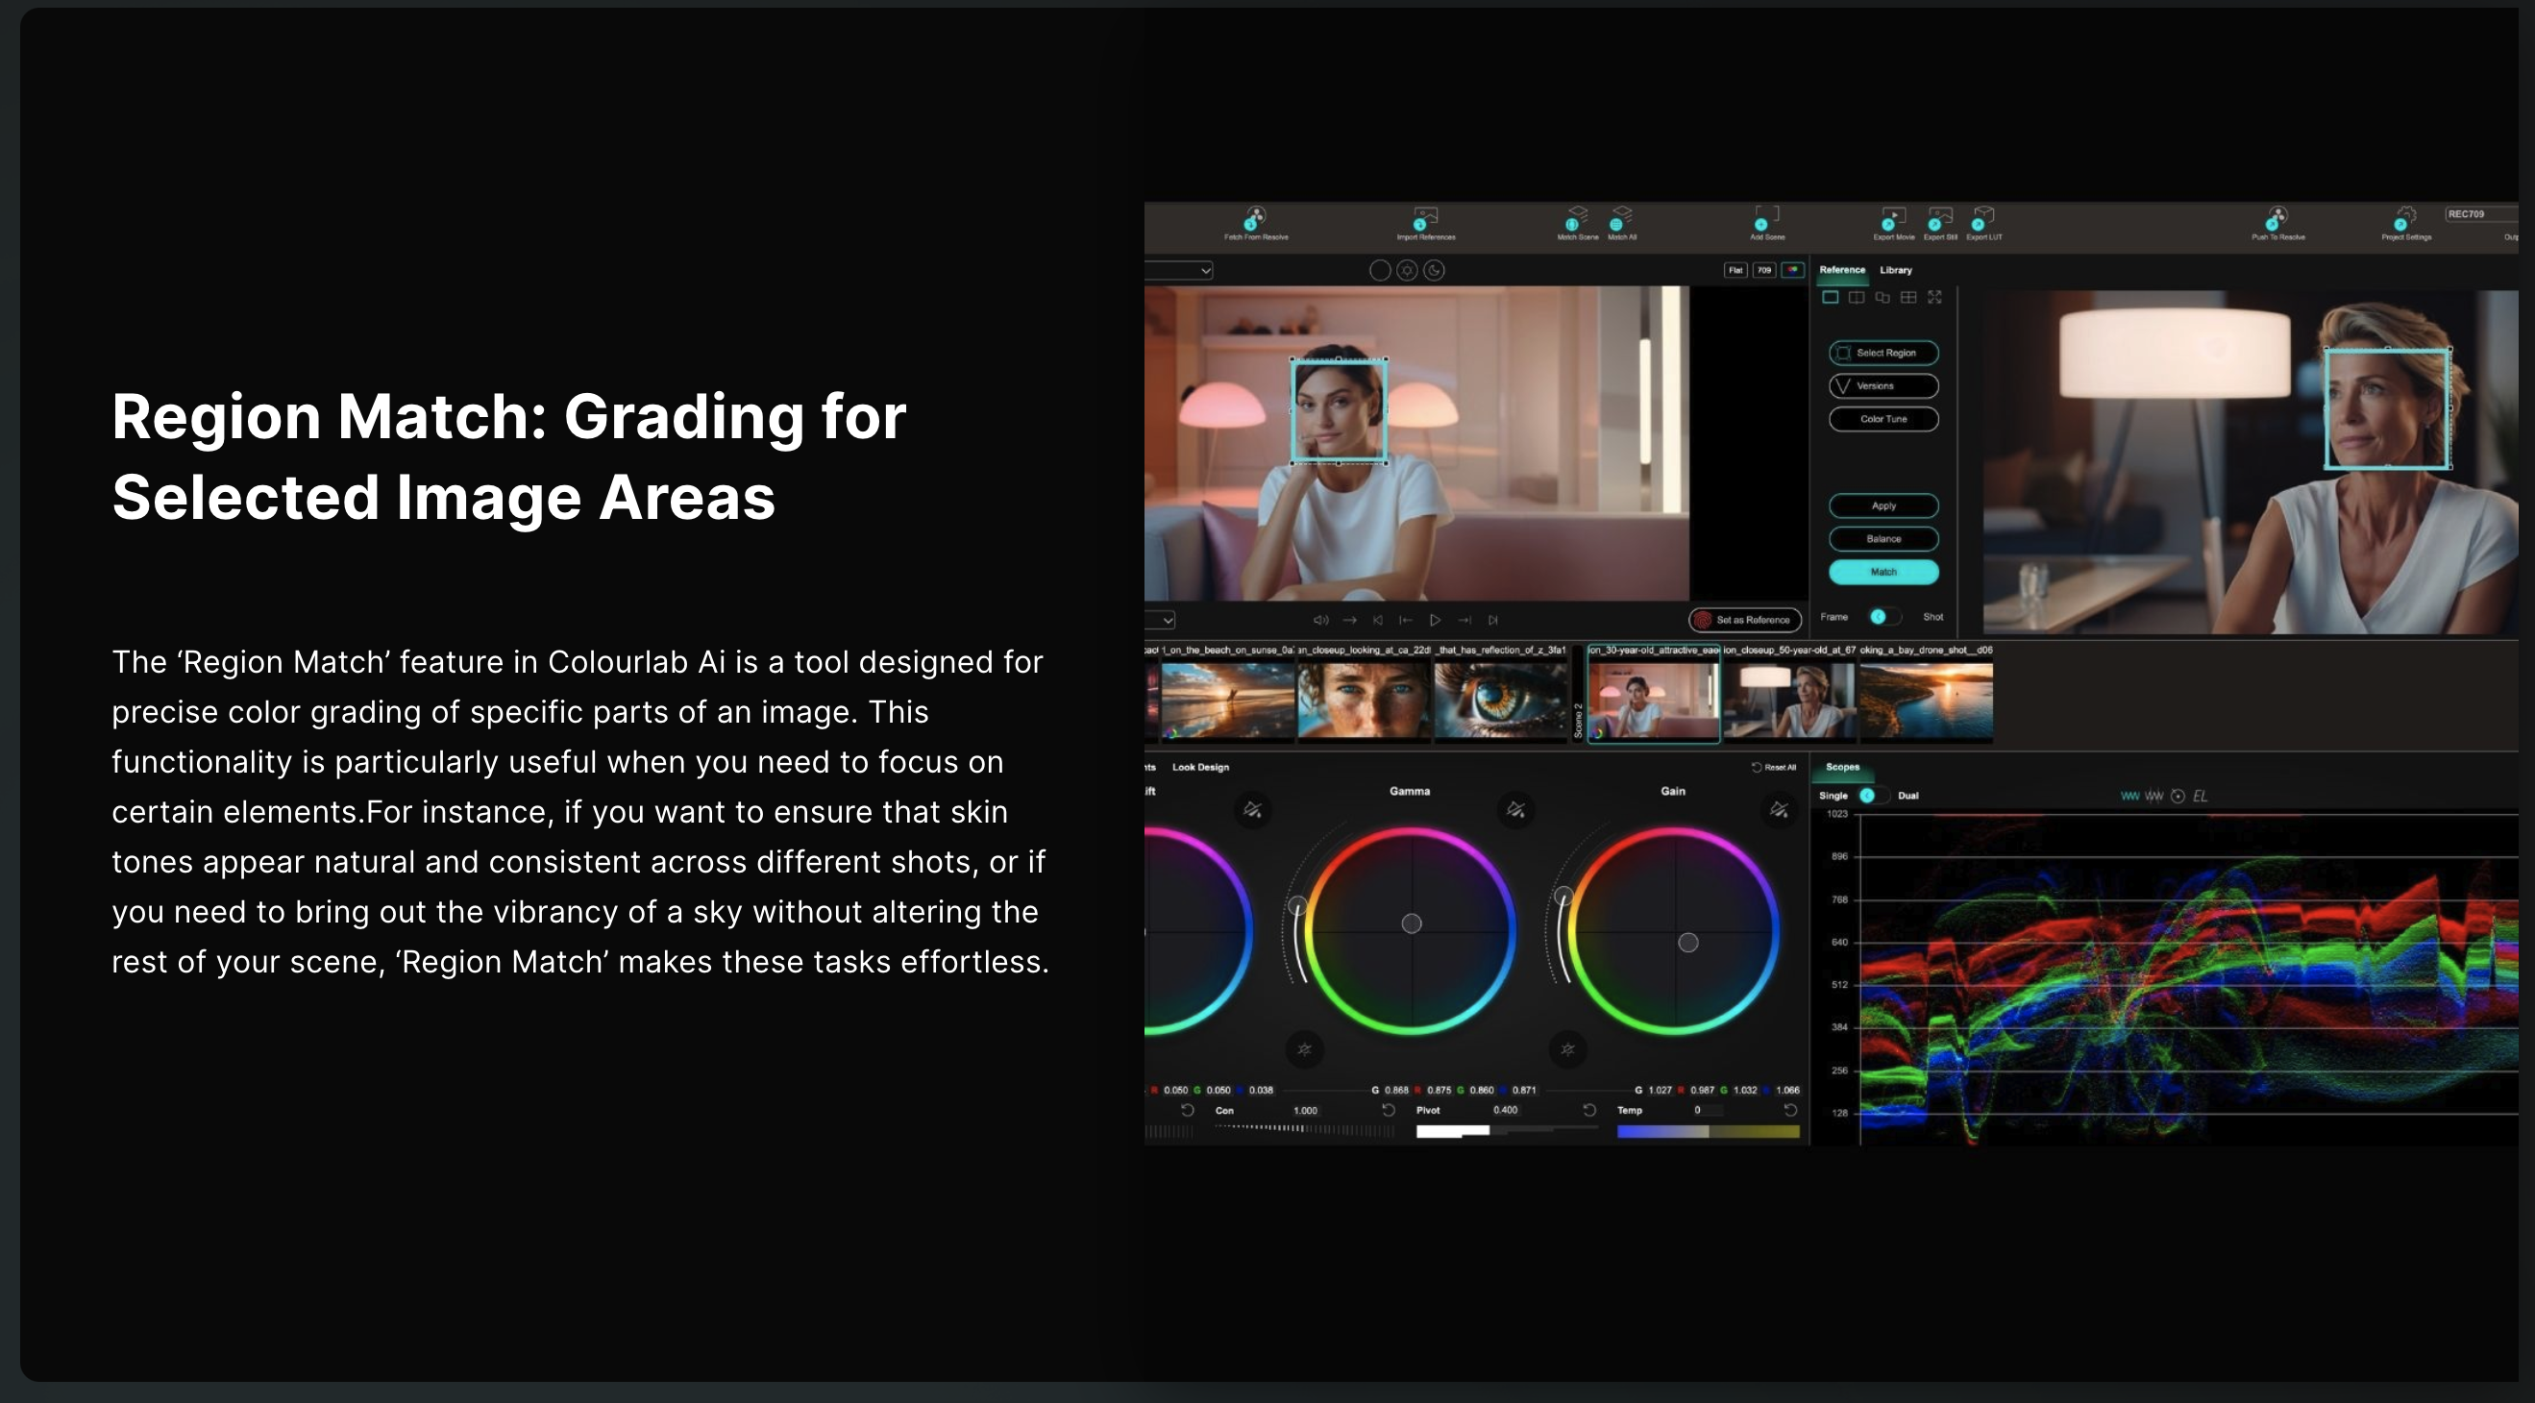Click the crossed-out paint bucket icon beside Gain

pos(1778,810)
